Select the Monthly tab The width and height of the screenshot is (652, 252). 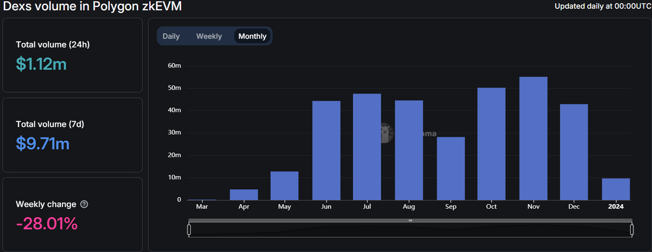(x=253, y=36)
